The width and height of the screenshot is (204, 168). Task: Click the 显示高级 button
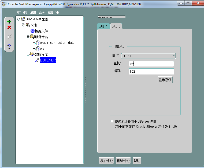point(165,80)
